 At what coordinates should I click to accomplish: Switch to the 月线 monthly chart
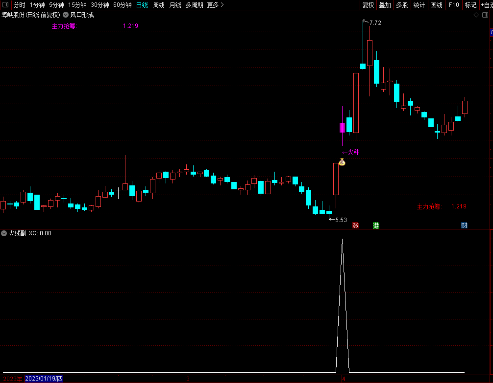tap(175, 5)
